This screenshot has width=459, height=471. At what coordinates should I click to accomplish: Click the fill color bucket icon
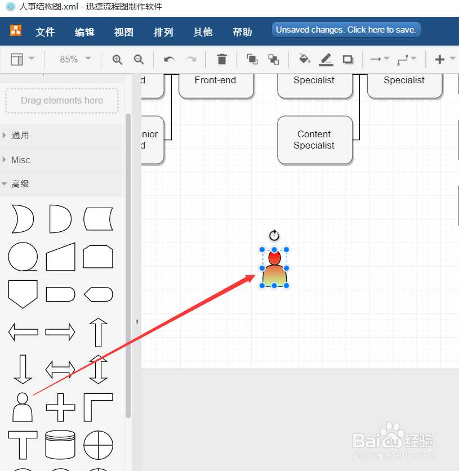pos(305,59)
